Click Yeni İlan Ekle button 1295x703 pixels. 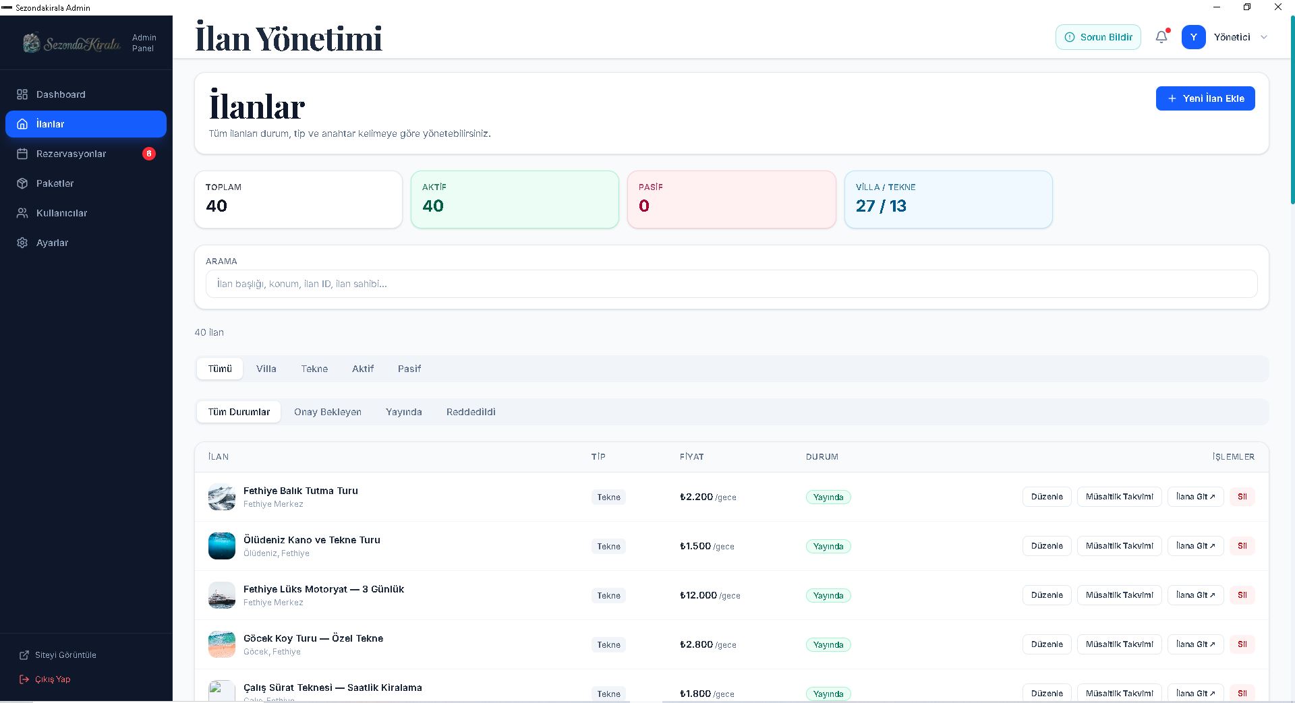(x=1205, y=98)
